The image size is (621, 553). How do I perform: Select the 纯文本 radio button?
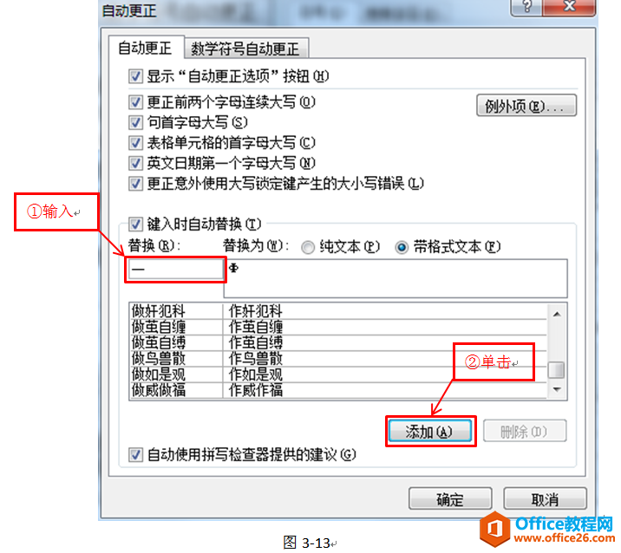pyautogui.click(x=308, y=248)
